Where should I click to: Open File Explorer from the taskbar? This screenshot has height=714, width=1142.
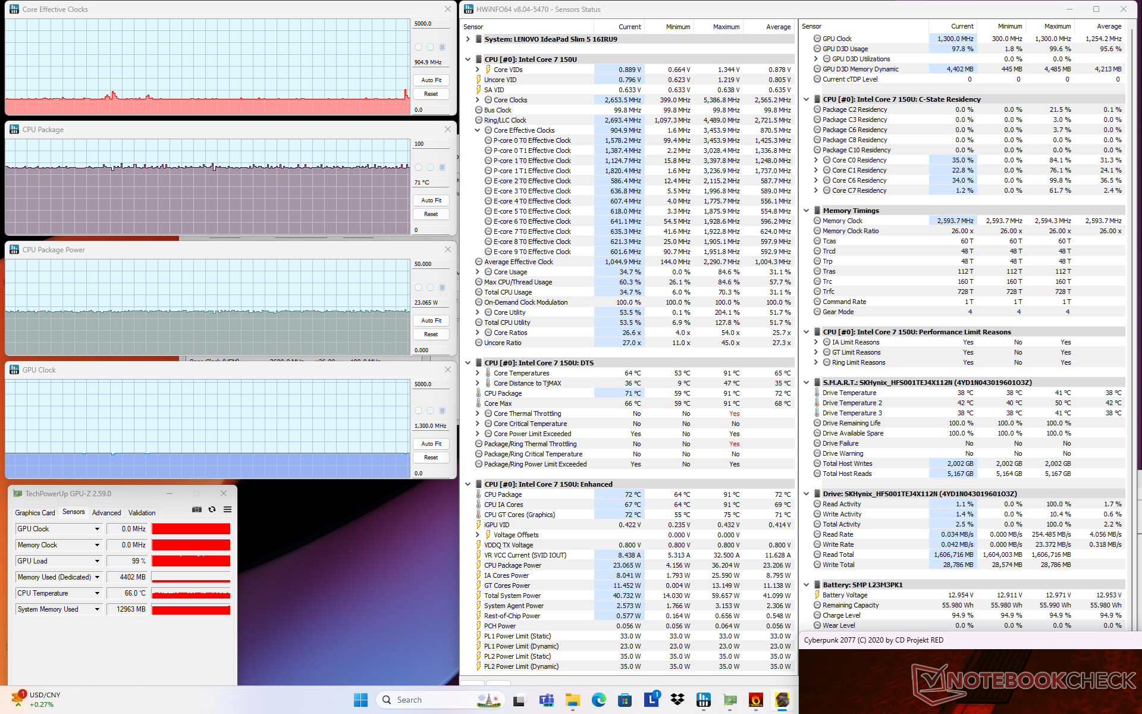[x=572, y=700]
